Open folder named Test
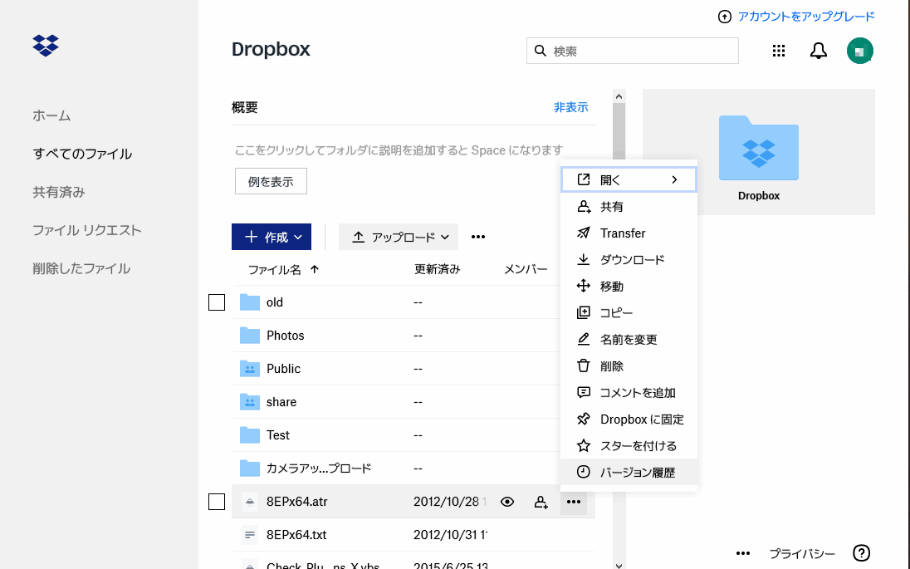The width and height of the screenshot is (910, 569). coord(278,435)
